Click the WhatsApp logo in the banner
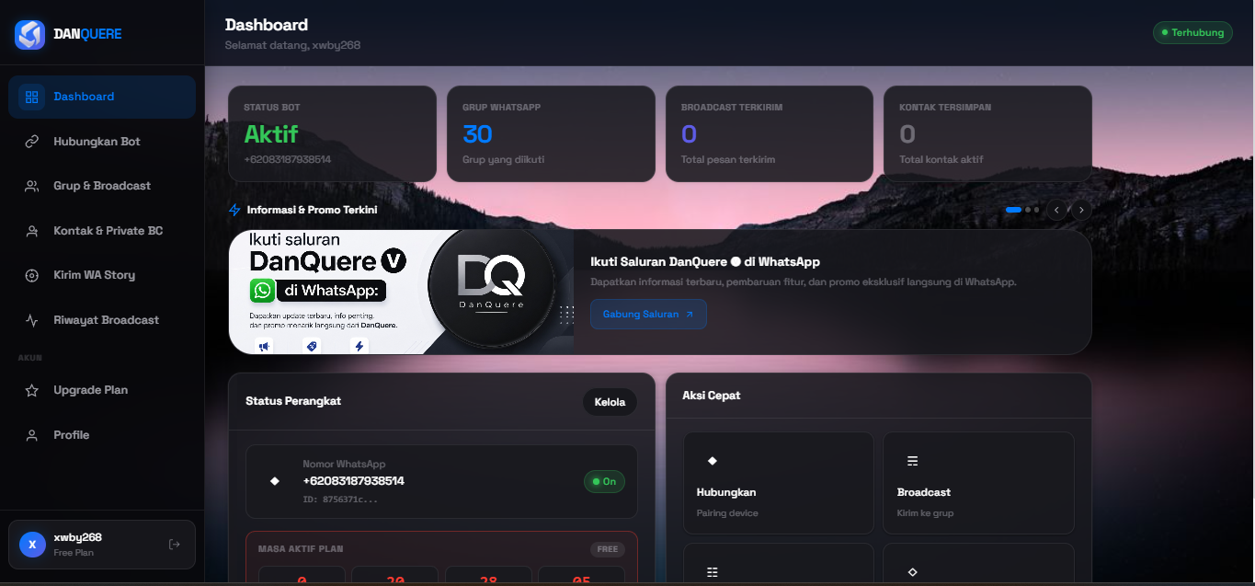This screenshot has width=1255, height=586. (263, 291)
